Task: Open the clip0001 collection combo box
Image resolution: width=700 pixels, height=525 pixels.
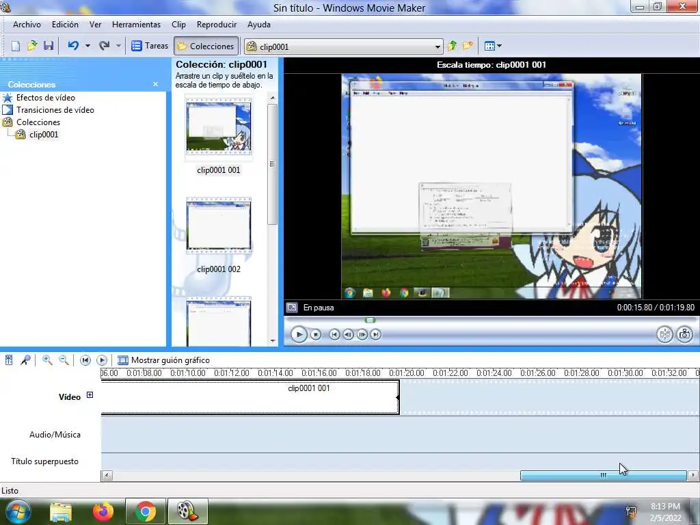Action: click(x=344, y=46)
